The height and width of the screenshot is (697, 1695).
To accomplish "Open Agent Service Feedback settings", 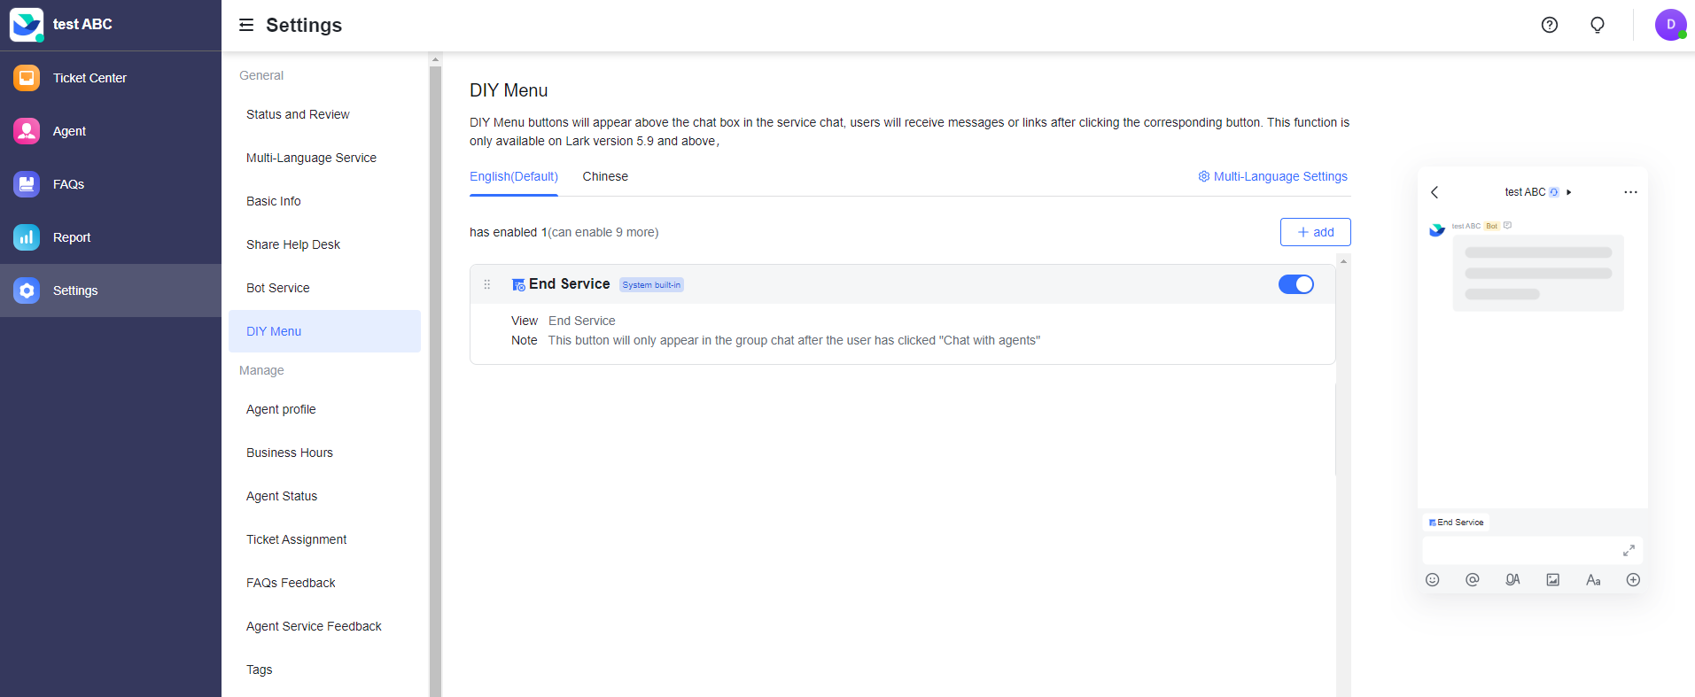I will [x=324, y=626].
